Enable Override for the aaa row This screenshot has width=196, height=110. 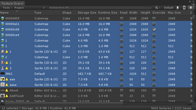click(154, 80)
